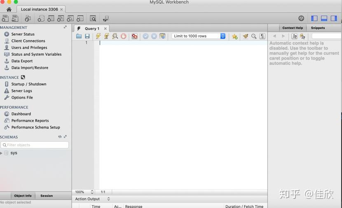Go back in context help
This screenshot has width=342, height=208.
[x=274, y=36]
